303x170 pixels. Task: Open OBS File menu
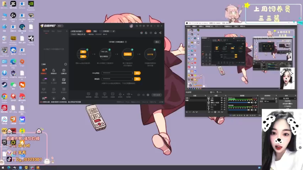pos(188,26)
